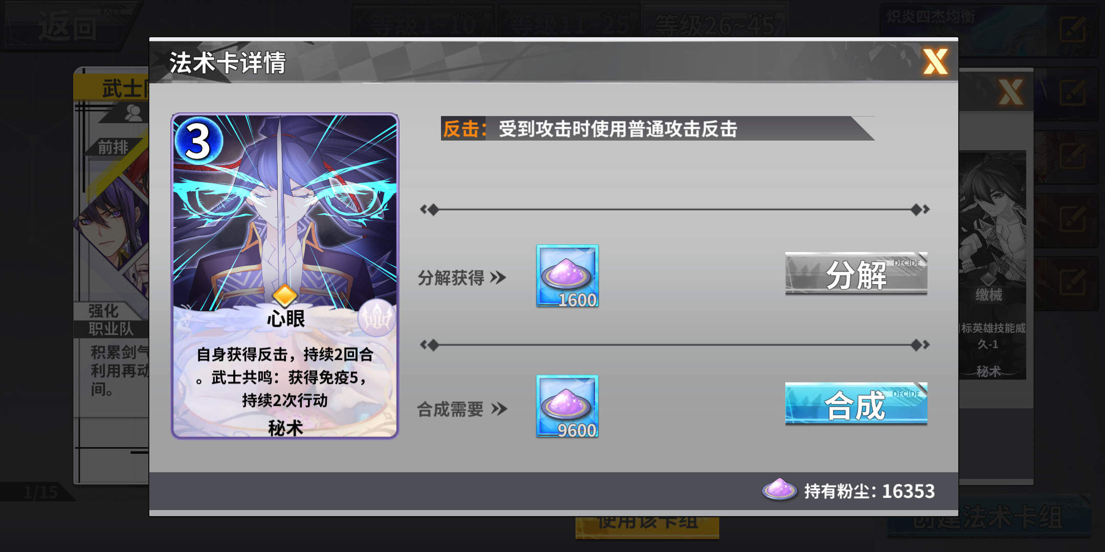Select the 9600 dust cost icon
Viewport: 1105px width, 552px height.
tap(567, 406)
